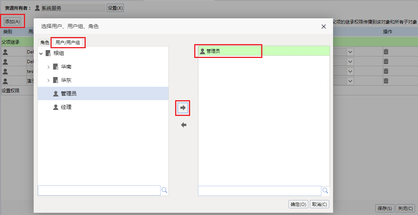Image resolution: width=418 pixels, height=215 pixels.
Task: Click the 确定(O) button
Action: tap(298, 204)
